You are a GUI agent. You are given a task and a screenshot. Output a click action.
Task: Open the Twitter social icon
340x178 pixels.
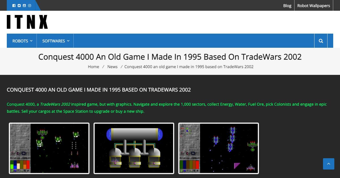point(19,5)
